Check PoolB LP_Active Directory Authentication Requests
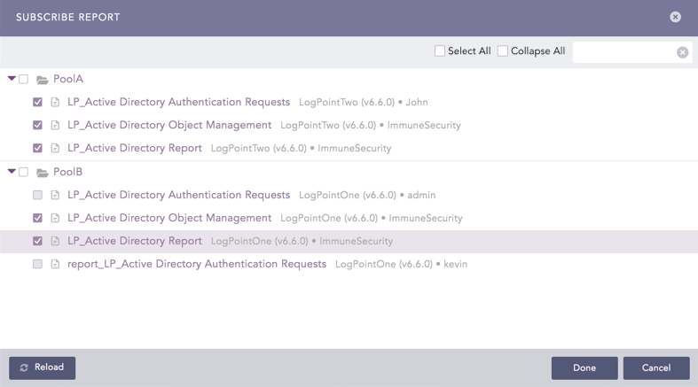The height and width of the screenshot is (387, 698). coord(37,195)
